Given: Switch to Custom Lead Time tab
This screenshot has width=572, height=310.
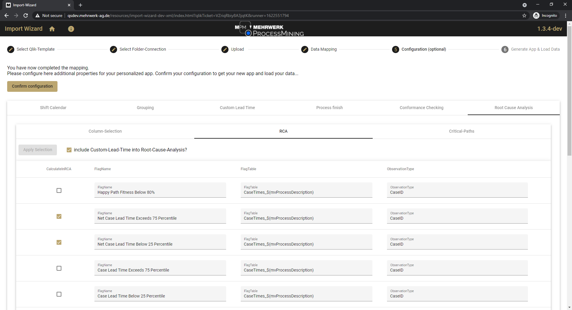Looking at the screenshot, I should [x=237, y=108].
